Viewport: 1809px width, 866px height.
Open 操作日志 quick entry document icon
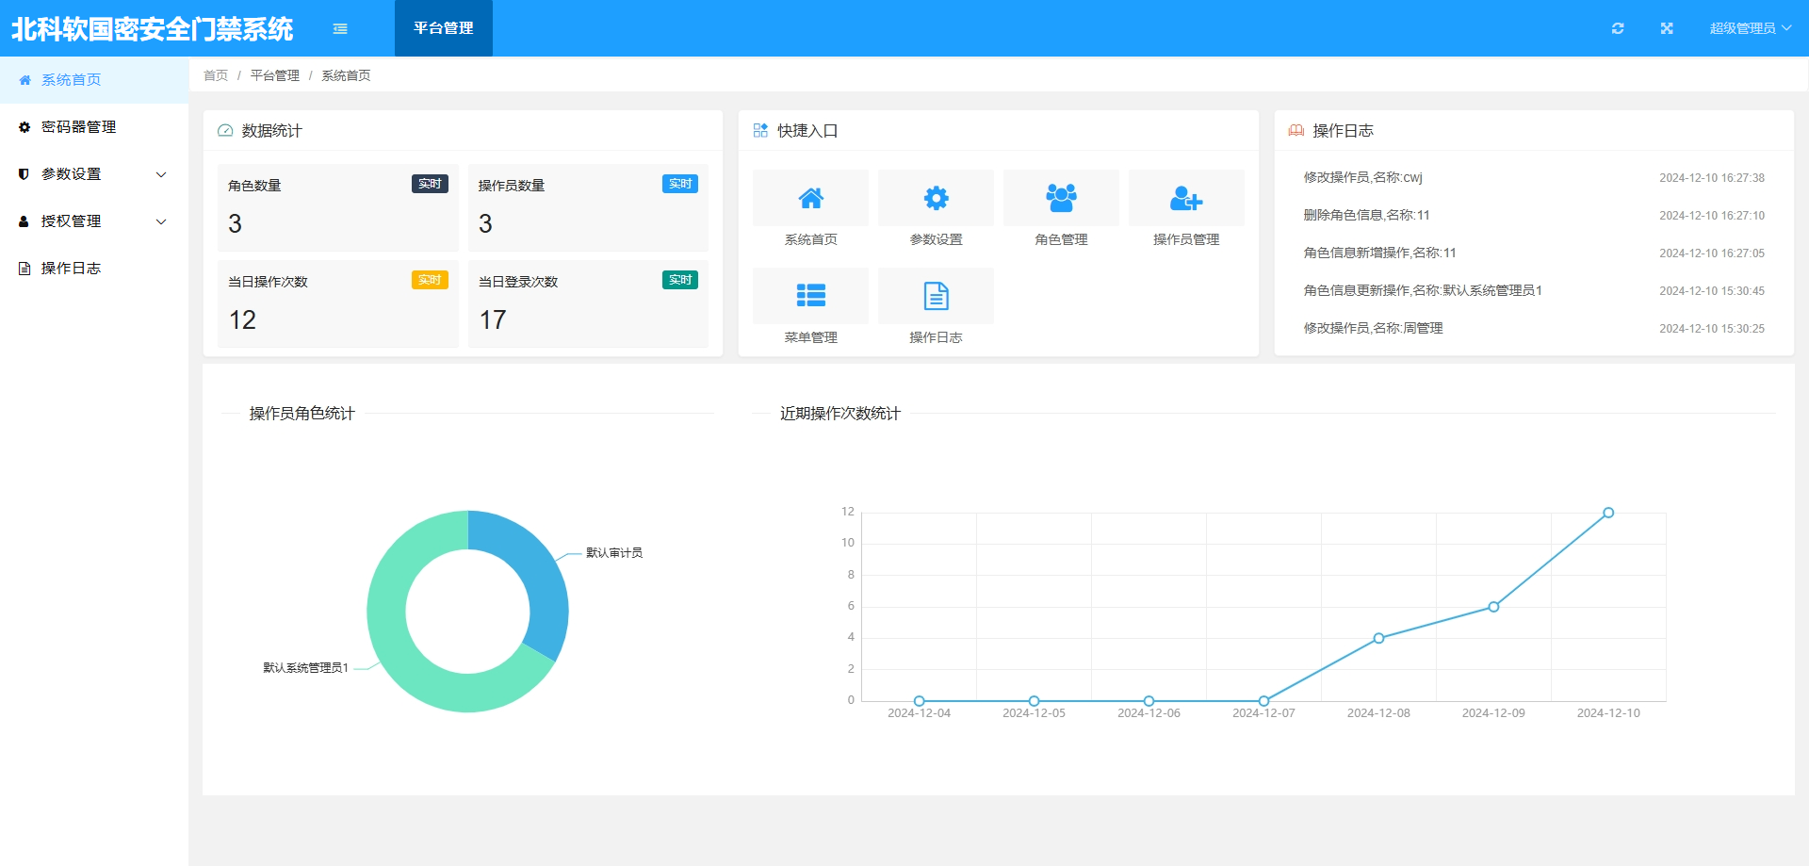[x=936, y=296]
